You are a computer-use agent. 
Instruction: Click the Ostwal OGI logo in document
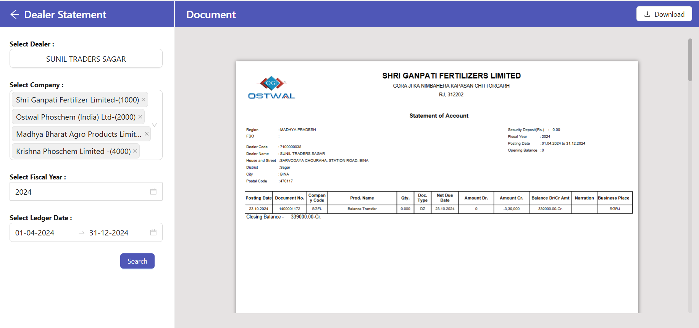(271, 88)
